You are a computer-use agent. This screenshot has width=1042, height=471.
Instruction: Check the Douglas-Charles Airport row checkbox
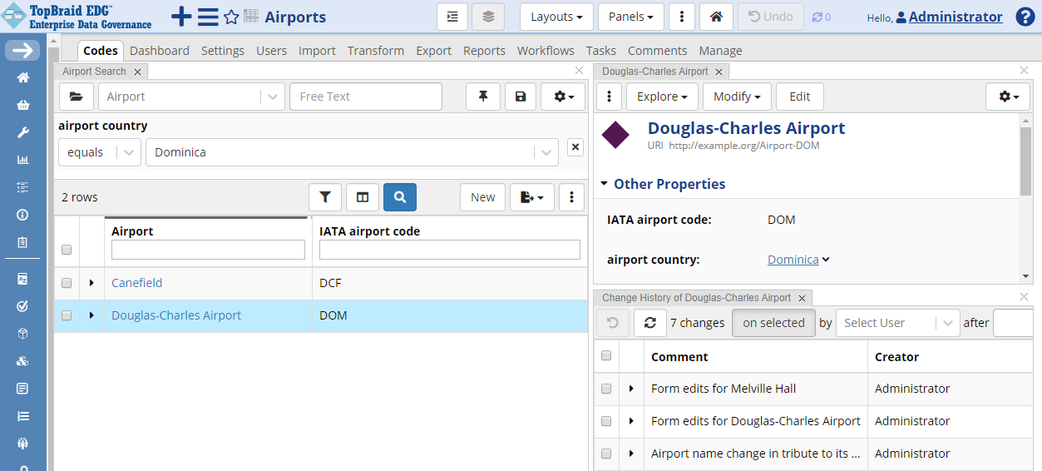pos(67,315)
